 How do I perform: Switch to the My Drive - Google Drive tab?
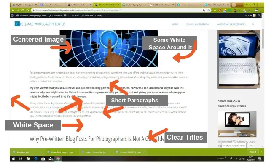(x=24, y=5)
